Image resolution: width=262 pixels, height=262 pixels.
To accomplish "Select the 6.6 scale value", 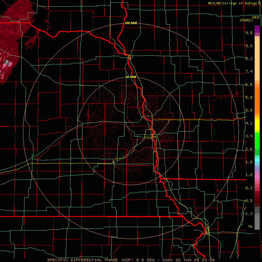I will coord(249,84).
